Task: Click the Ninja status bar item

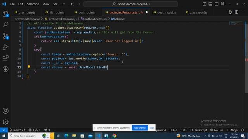Action: [x=232, y=130]
